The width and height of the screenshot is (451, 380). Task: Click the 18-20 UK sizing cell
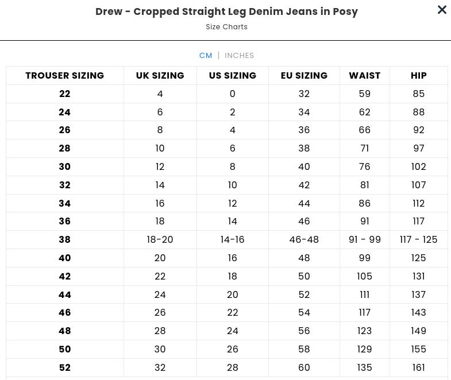[160, 240]
